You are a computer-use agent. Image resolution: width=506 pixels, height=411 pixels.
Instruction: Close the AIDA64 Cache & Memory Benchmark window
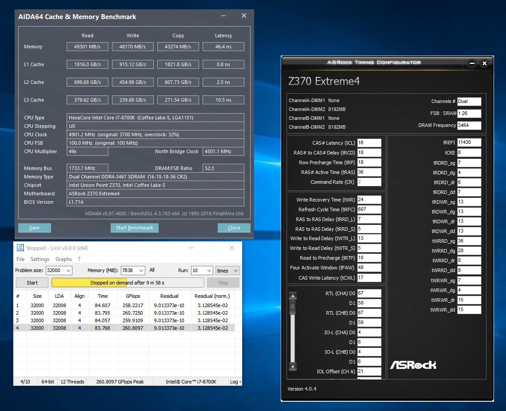point(244,16)
